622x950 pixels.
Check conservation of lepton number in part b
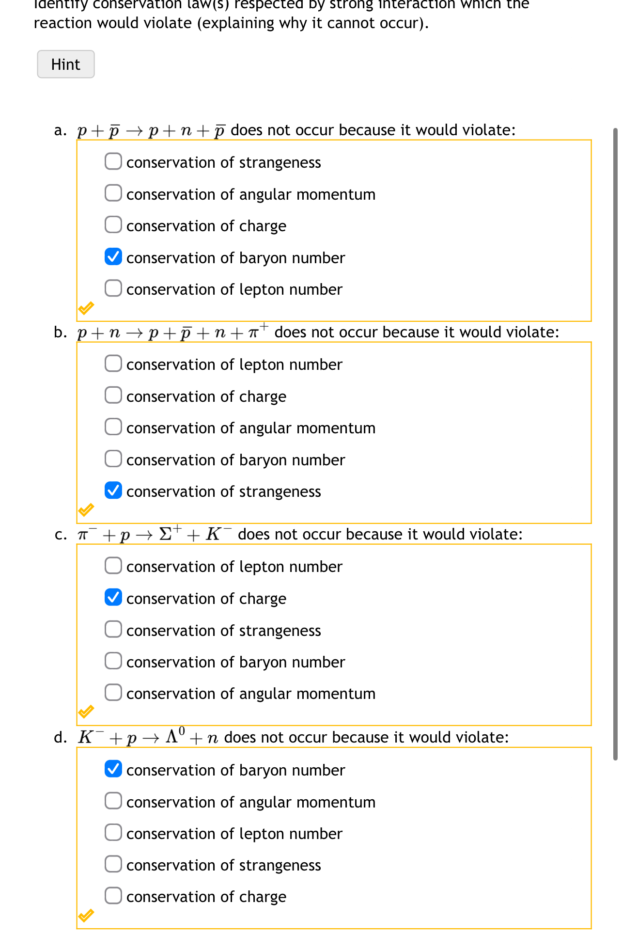[x=113, y=363]
